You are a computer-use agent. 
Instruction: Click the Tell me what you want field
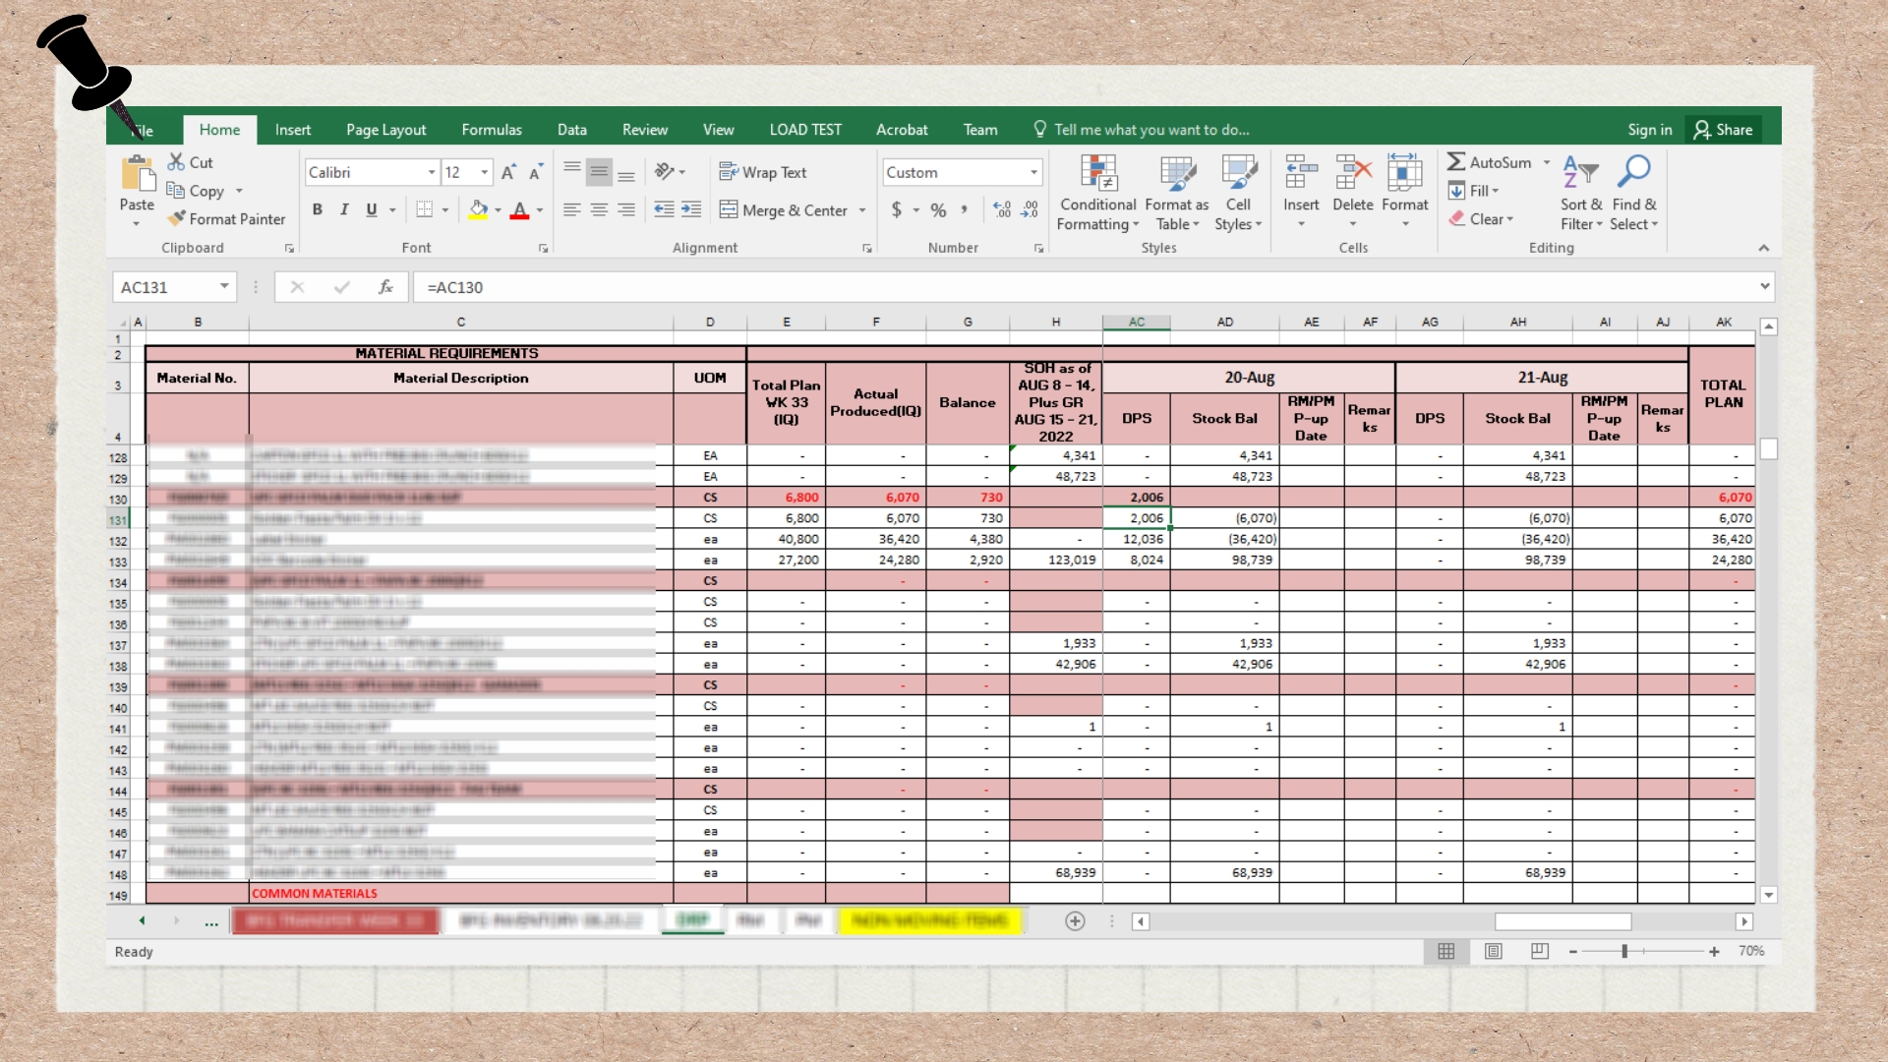[1150, 130]
